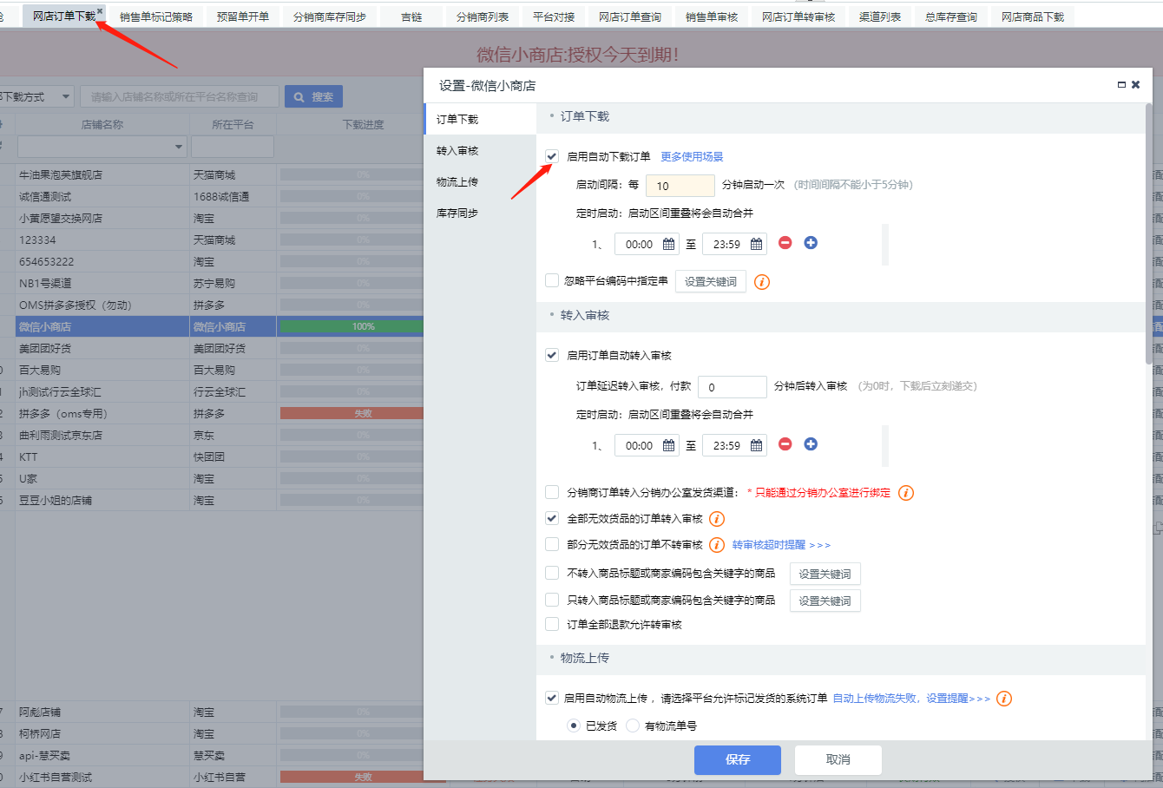Close the 网店订单下载 tab with its x

100,11
